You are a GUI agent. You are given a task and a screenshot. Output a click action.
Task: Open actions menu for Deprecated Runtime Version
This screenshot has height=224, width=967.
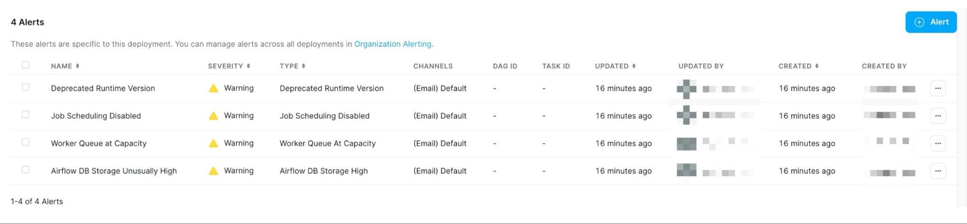(937, 89)
